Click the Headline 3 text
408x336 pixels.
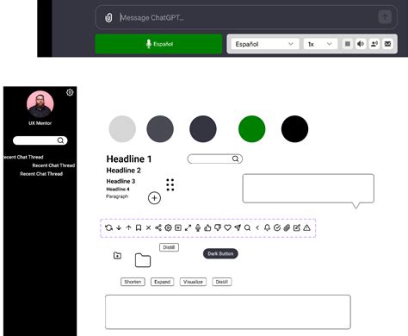(121, 181)
